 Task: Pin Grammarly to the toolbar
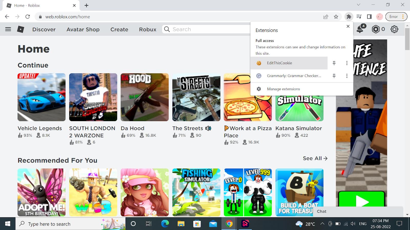(x=334, y=76)
